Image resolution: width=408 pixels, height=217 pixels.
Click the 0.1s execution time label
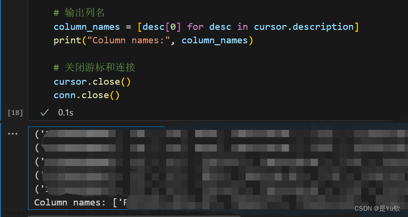point(66,113)
